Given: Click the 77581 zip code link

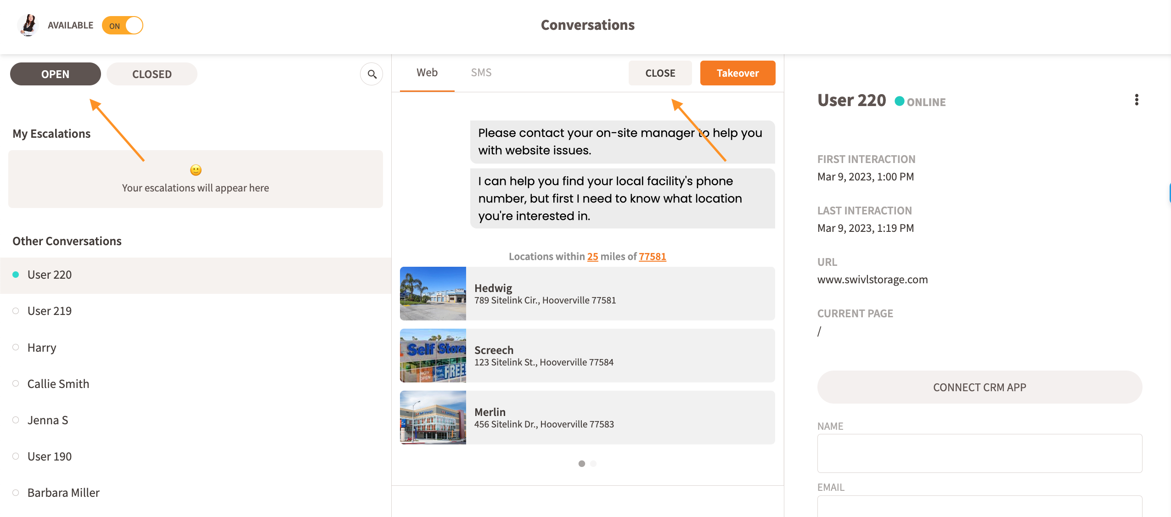Looking at the screenshot, I should point(652,257).
